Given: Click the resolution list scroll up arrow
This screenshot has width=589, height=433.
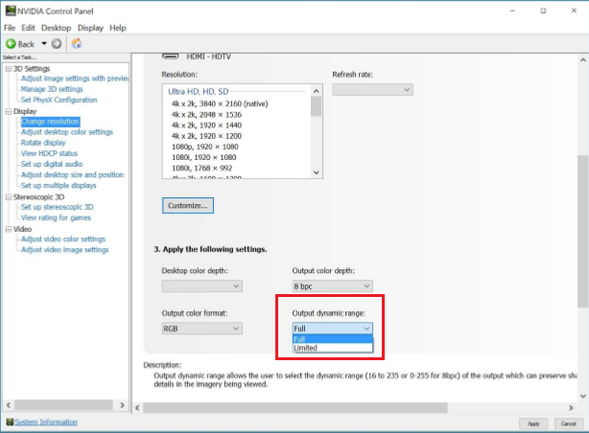Looking at the screenshot, I should [x=317, y=91].
